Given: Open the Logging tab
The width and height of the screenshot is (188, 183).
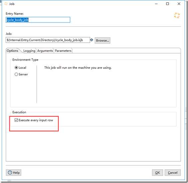Looking at the screenshot, I should pyautogui.click(x=29, y=51).
